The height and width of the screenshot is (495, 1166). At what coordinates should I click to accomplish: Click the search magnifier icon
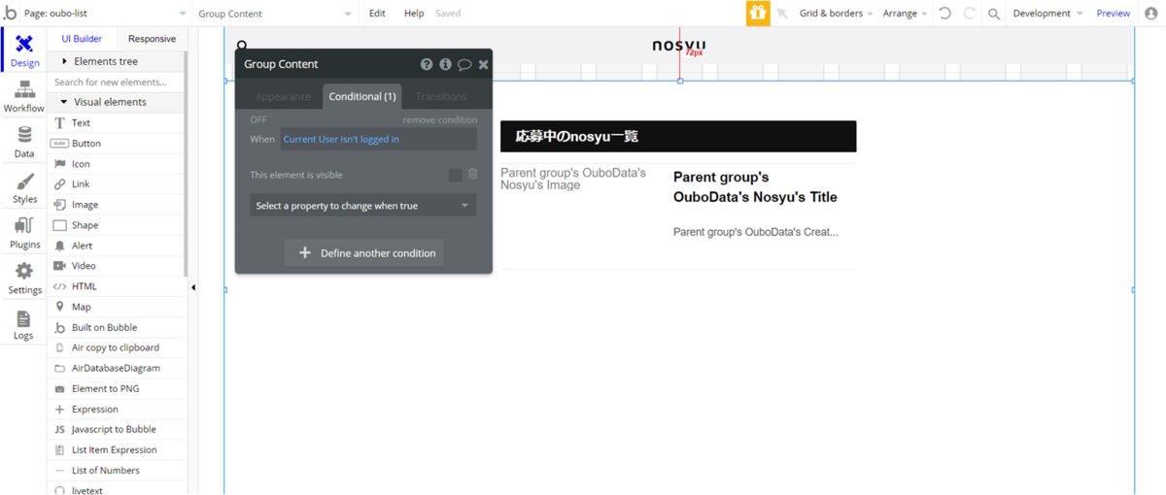[994, 14]
